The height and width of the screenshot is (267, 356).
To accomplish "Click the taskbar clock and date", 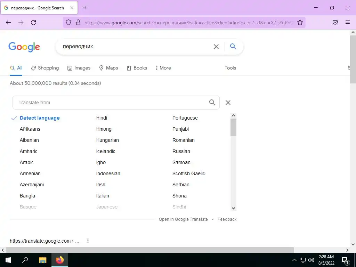I will [x=326, y=260].
